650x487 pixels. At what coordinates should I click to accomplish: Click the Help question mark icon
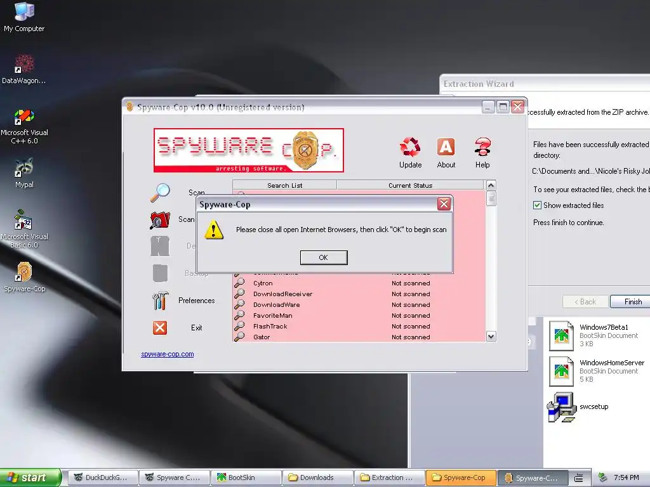tap(482, 147)
